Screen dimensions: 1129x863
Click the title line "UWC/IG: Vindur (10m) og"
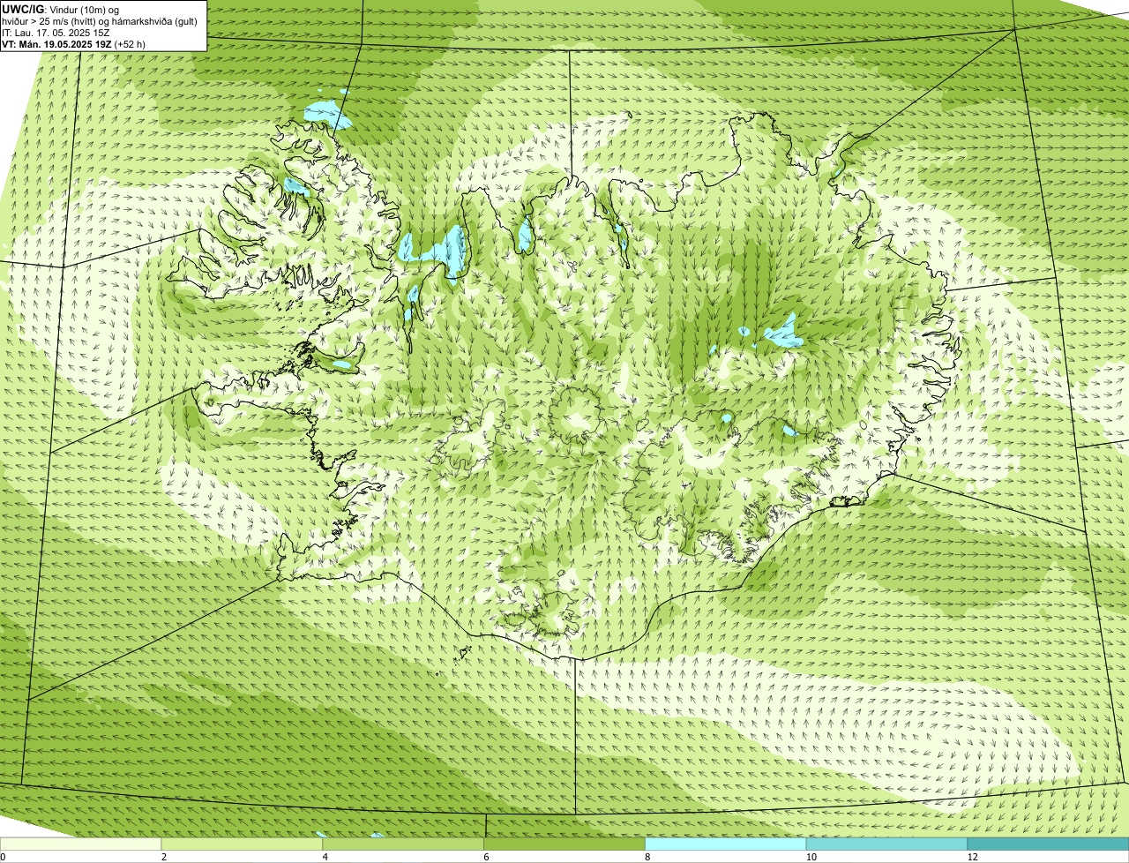61,10
